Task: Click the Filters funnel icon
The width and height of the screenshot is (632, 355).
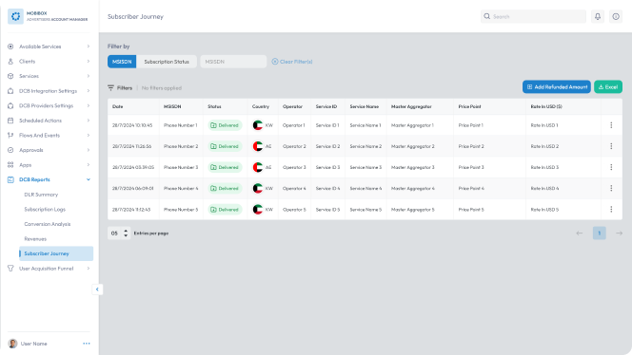Action: pyautogui.click(x=110, y=87)
